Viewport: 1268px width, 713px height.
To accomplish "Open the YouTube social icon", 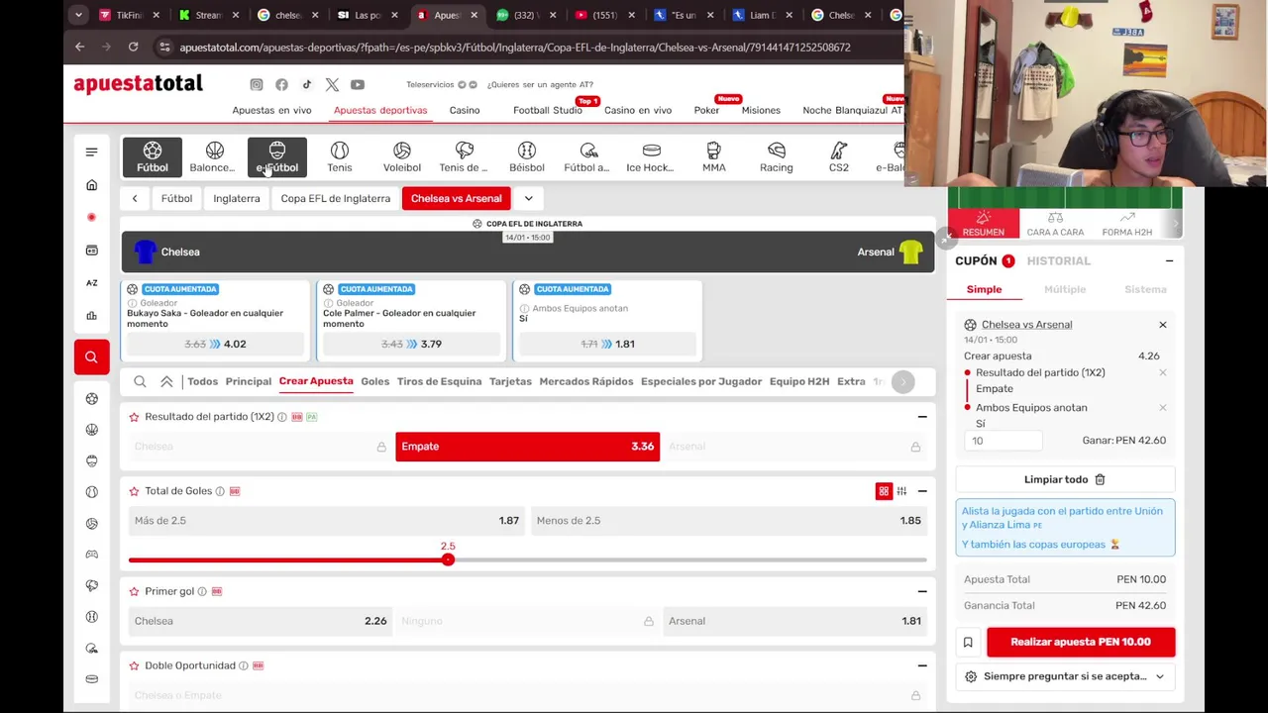I will (358, 85).
